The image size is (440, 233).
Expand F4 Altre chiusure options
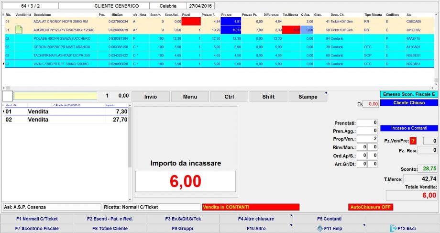[x=255, y=219]
